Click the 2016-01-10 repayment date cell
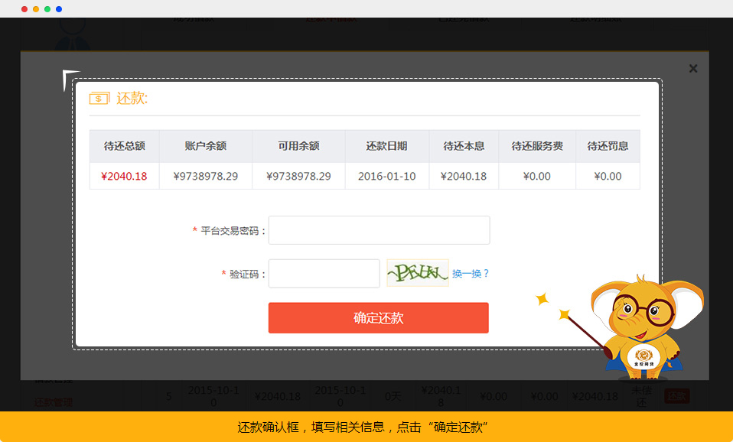 (x=386, y=176)
